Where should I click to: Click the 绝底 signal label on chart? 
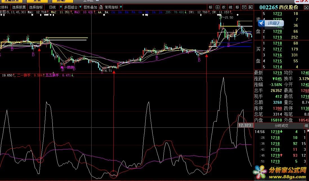click(70, 67)
